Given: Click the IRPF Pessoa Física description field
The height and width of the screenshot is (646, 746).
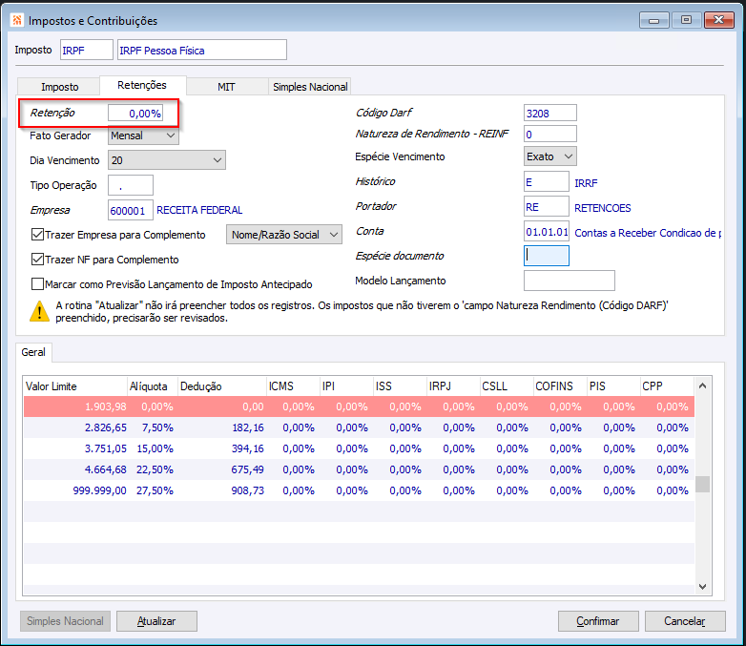Looking at the screenshot, I should coord(202,50).
